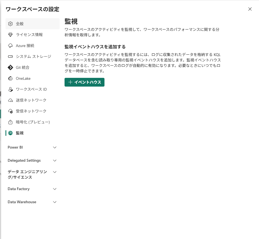The height and width of the screenshot is (239, 259).
Task: Select OneLake settings entry
Action: pyautogui.click(x=33, y=78)
